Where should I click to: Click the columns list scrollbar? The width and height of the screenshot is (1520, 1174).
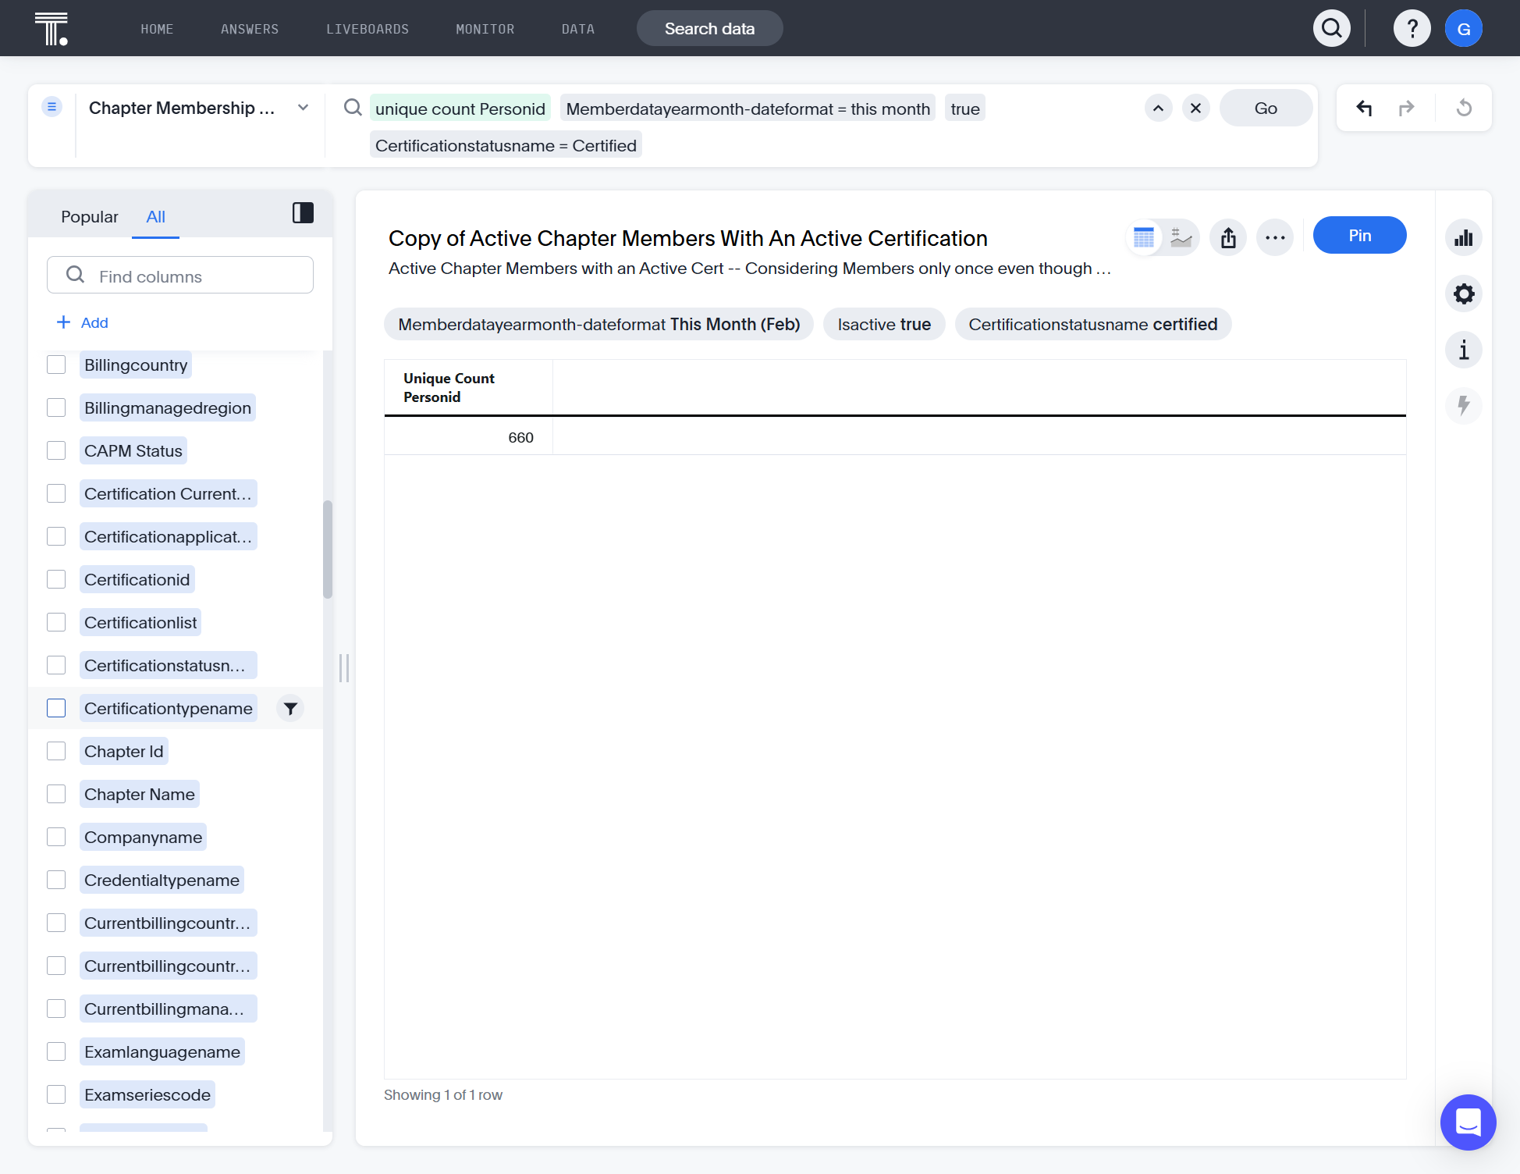tap(328, 550)
